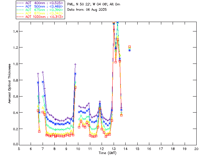The height and width of the screenshot is (161, 202).
Task: Click the 'Data from: 06 Aug 2025' text
Action: pyautogui.click(x=87, y=10)
